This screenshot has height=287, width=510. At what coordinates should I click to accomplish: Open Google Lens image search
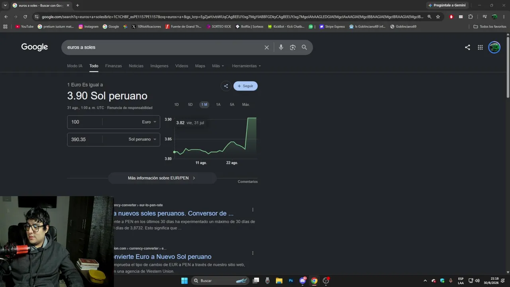[x=293, y=47]
